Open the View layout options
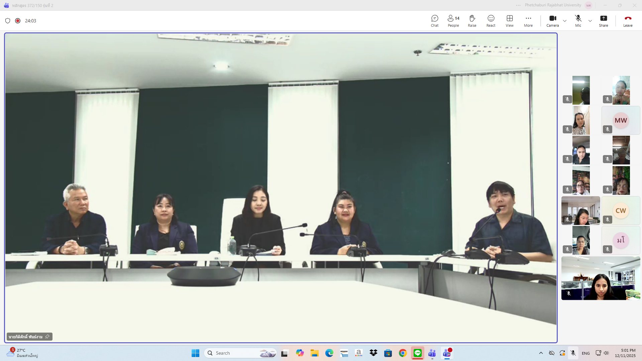 pos(509,21)
